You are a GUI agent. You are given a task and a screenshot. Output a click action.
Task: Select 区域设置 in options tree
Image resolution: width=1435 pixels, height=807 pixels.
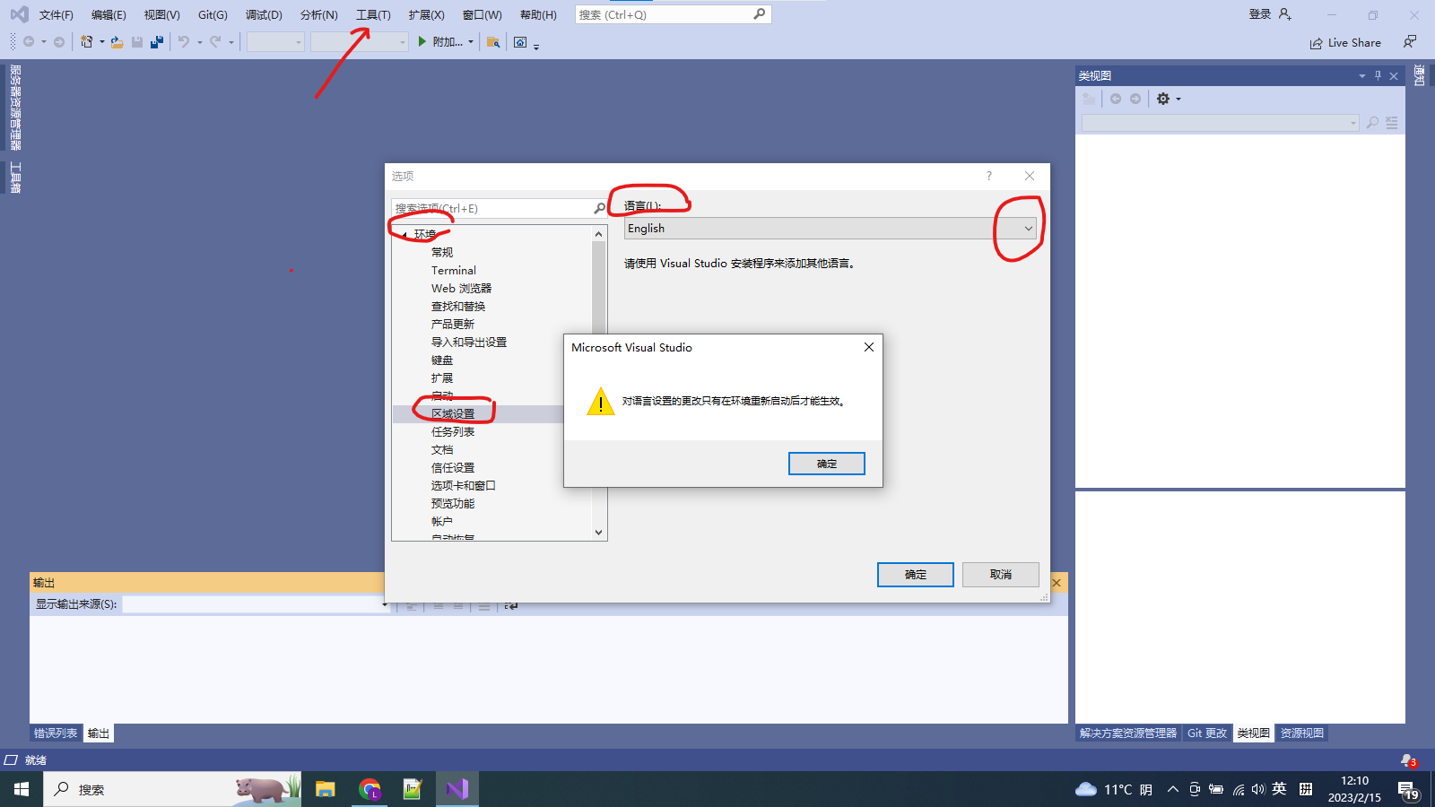pyautogui.click(x=453, y=414)
